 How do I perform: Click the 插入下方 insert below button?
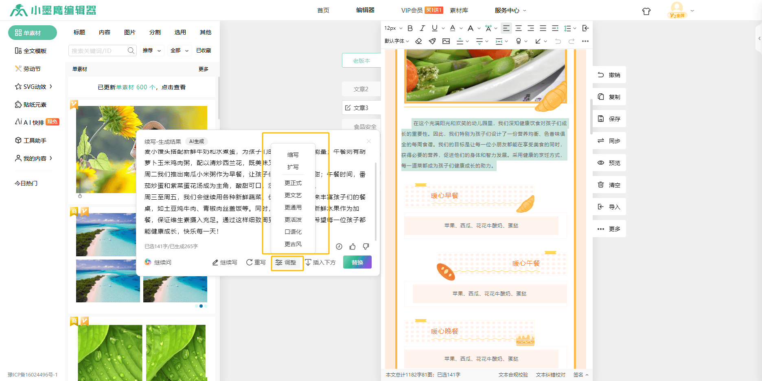[320, 262]
